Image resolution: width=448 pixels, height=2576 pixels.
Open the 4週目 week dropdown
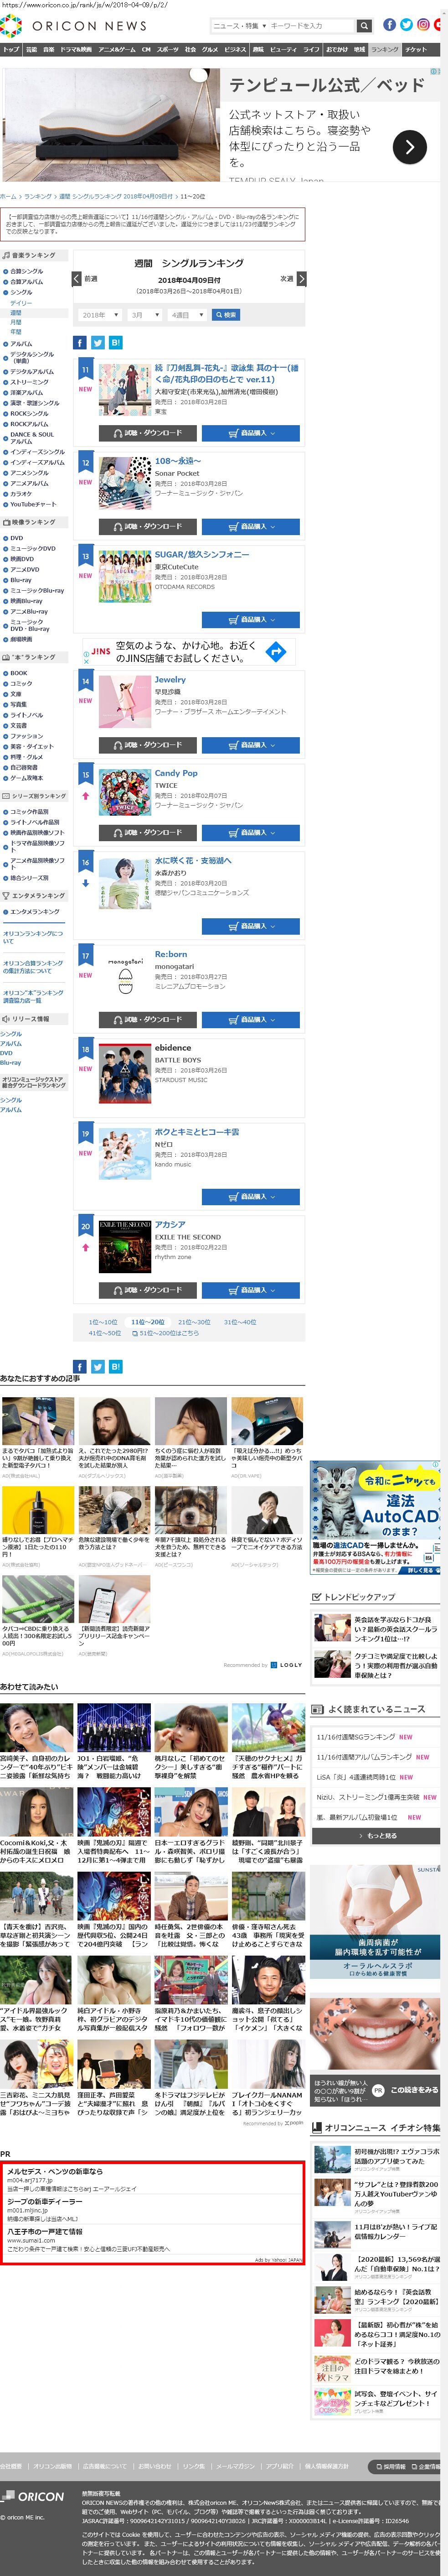[x=187, y=315]
